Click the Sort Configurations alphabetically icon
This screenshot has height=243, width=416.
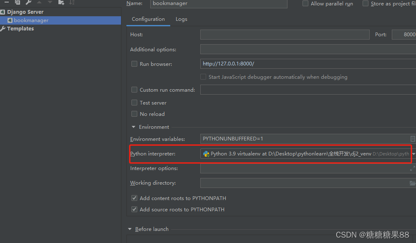pos(72,2)
